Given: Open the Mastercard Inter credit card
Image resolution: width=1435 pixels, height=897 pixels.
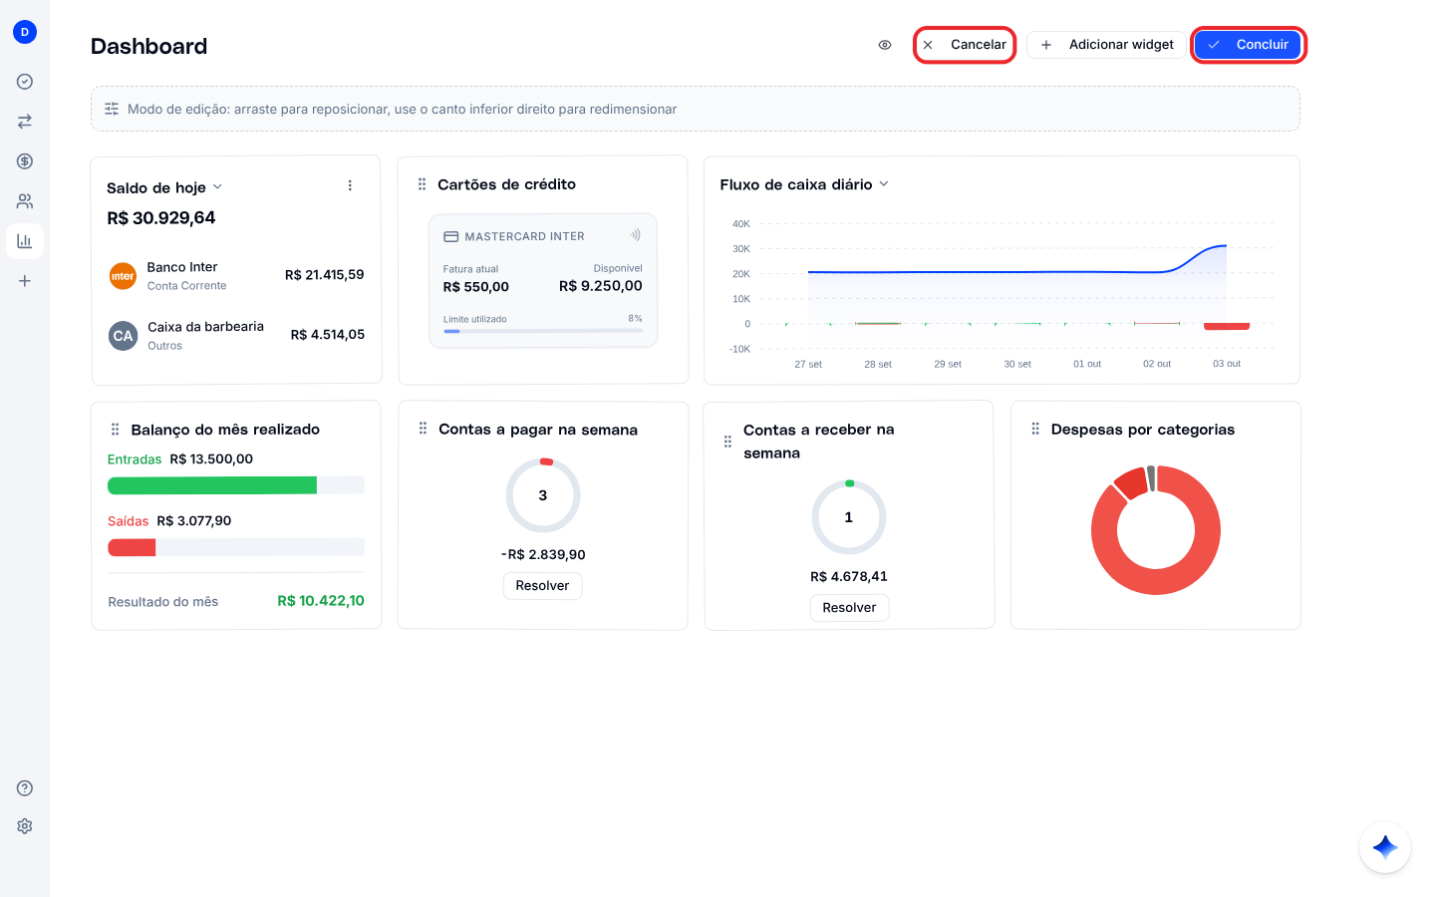Looking at the screenshot, I should tap(543, 280).
